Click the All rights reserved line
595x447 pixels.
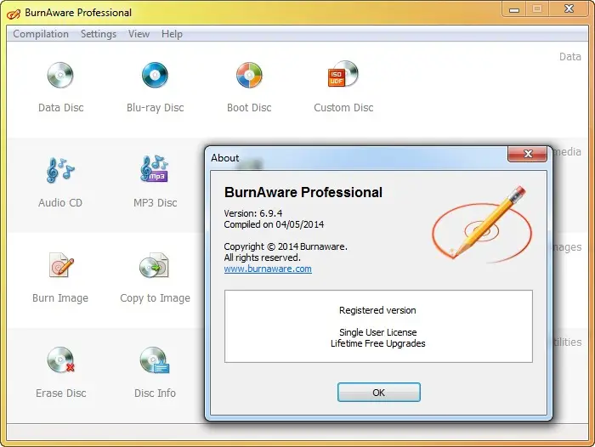(262, 257)
